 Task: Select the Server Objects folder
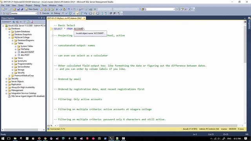click(x=17, y=81)
